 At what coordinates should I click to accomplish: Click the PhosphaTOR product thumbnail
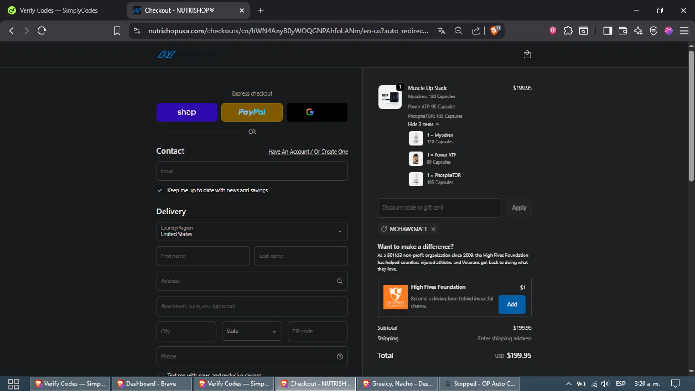point(416,179)
